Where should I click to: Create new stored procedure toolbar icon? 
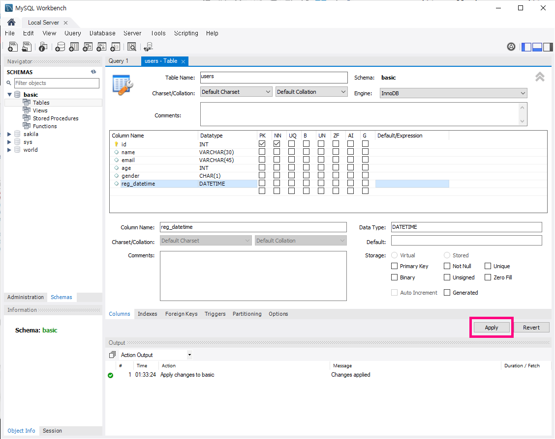(x=101, y=47)
